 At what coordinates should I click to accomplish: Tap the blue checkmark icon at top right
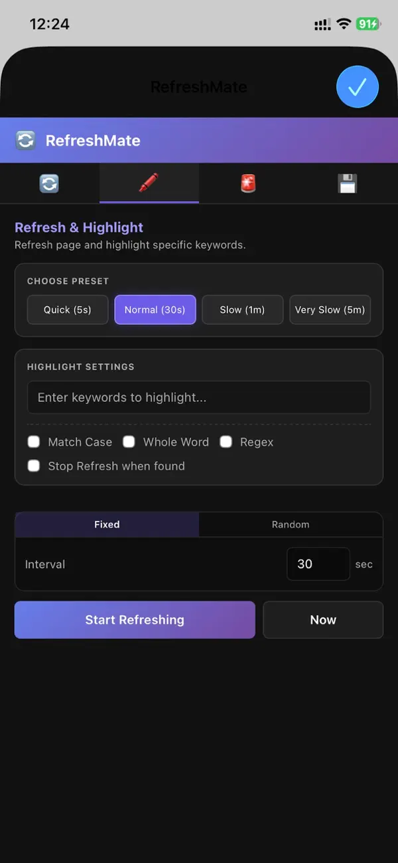pyautogui.click(x=358, y=86)
